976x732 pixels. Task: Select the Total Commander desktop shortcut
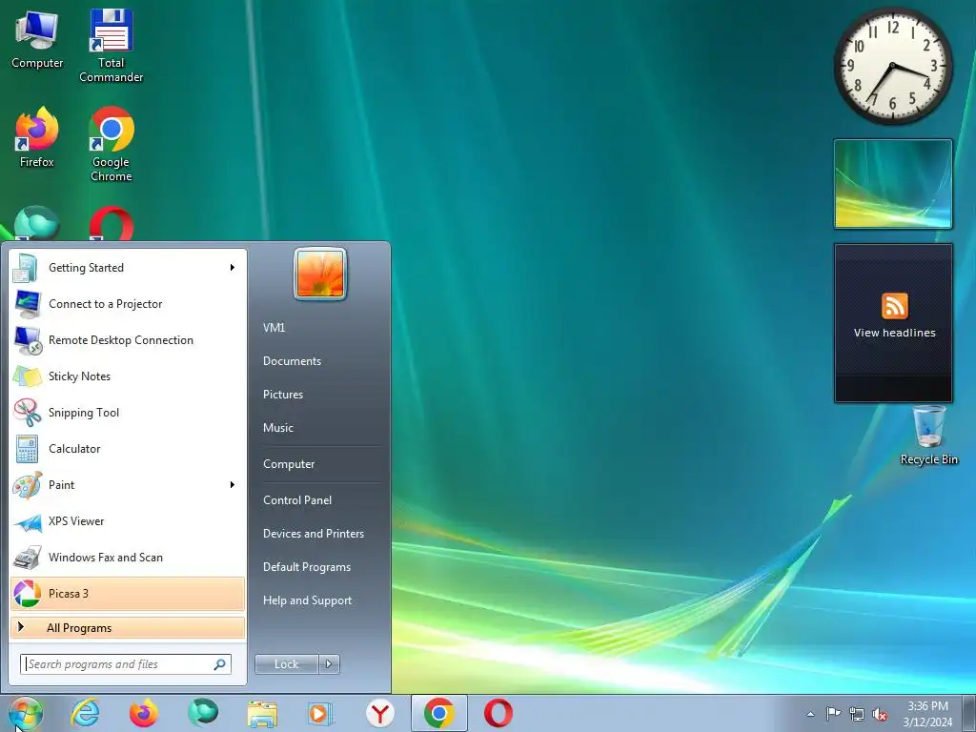pos(111,47)
